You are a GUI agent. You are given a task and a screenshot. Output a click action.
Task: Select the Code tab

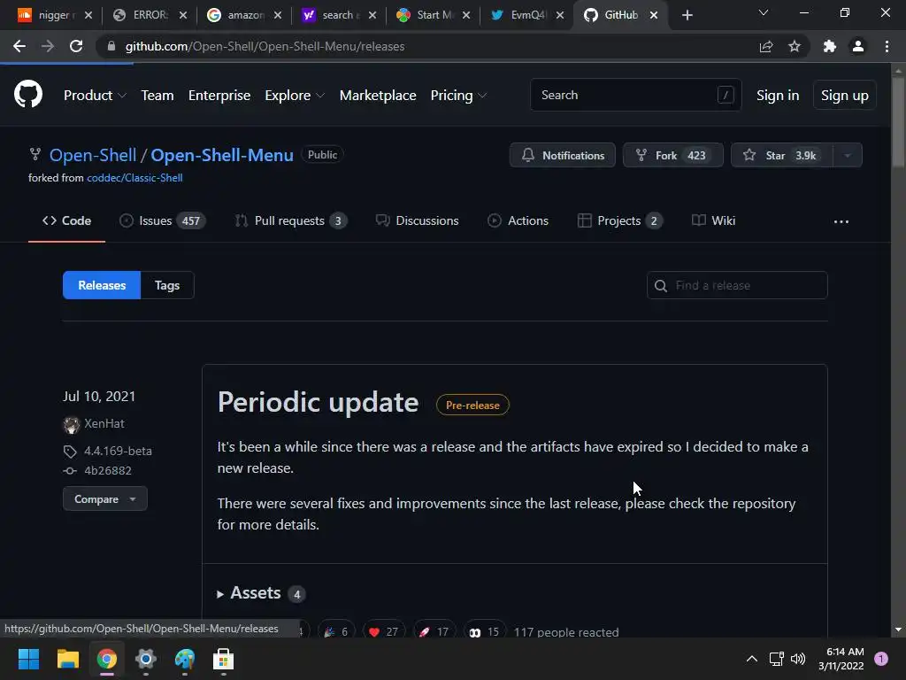pyautogui.click(x=66, y=220)
